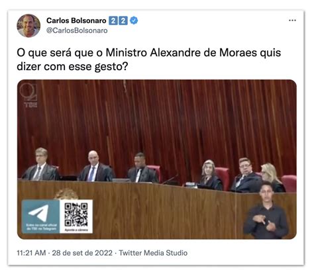This screenshot has height=276, width=314.
Task: Click the second blue "2" emoji badge
Action: pos(123,21)
